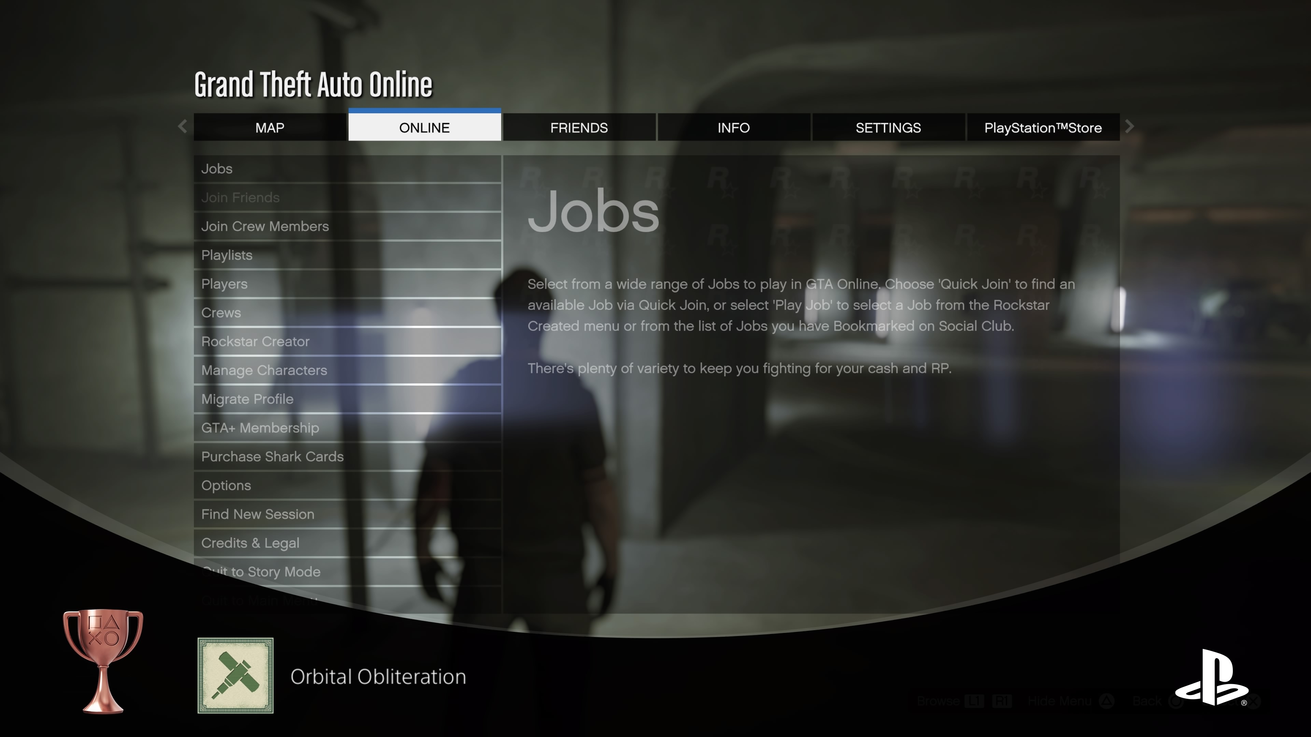Click the Orbital Obliteration trophy title
Viewport: 1311px width, 737px height.
tap(378, 677)
